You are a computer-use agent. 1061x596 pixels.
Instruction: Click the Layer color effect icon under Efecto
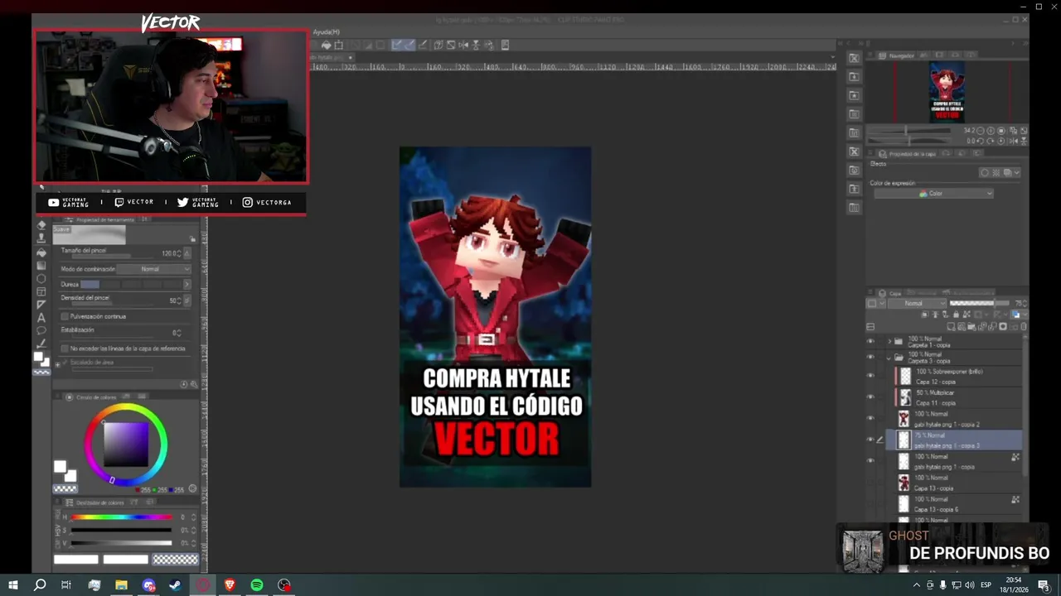click(1008, 172)
